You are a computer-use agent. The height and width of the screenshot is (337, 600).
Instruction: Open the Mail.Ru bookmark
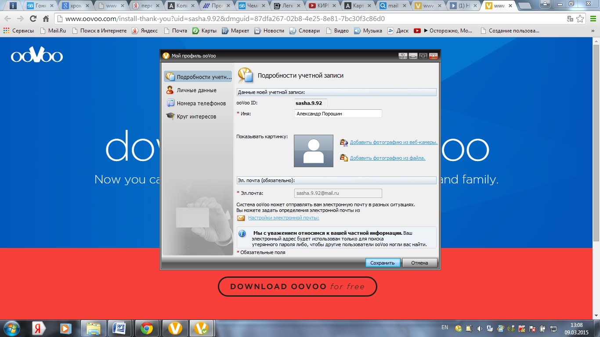(53, 31)
